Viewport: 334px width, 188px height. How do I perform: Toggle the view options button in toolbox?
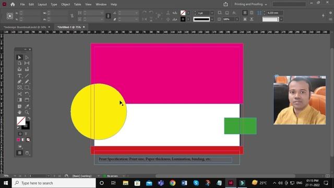point(20,147)
